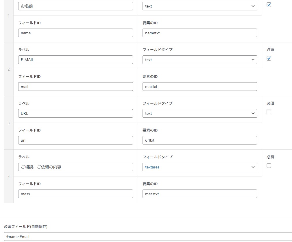This screenshot has height=242, width=292.
Task: Open the textarea field type dropdown
Action: coord(200,167)
